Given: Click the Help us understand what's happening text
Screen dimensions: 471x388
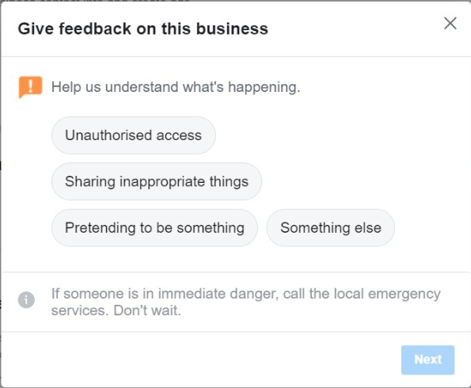Looking at the screenshot, I should pos(176,87).
